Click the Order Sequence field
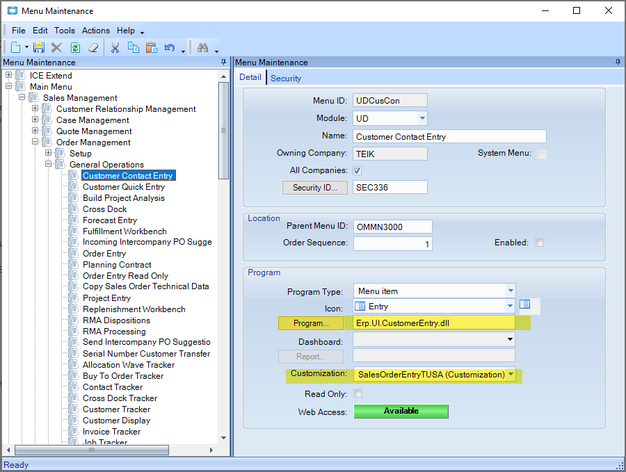This screenshot has width=626, height=472. [392, 244]
